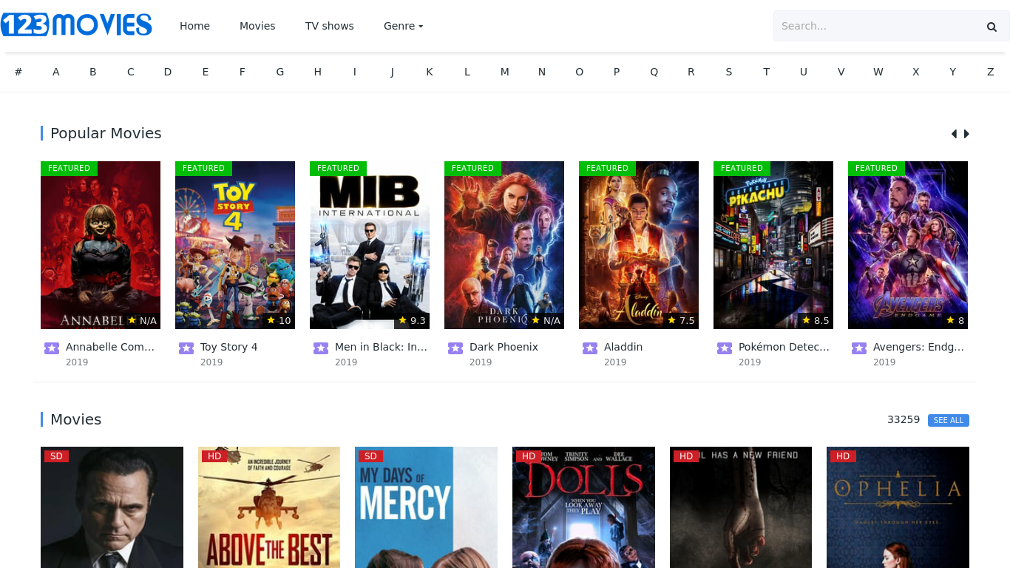Click the 10 star rating on Toy Story 4
1010x568 pixels.
279,320
